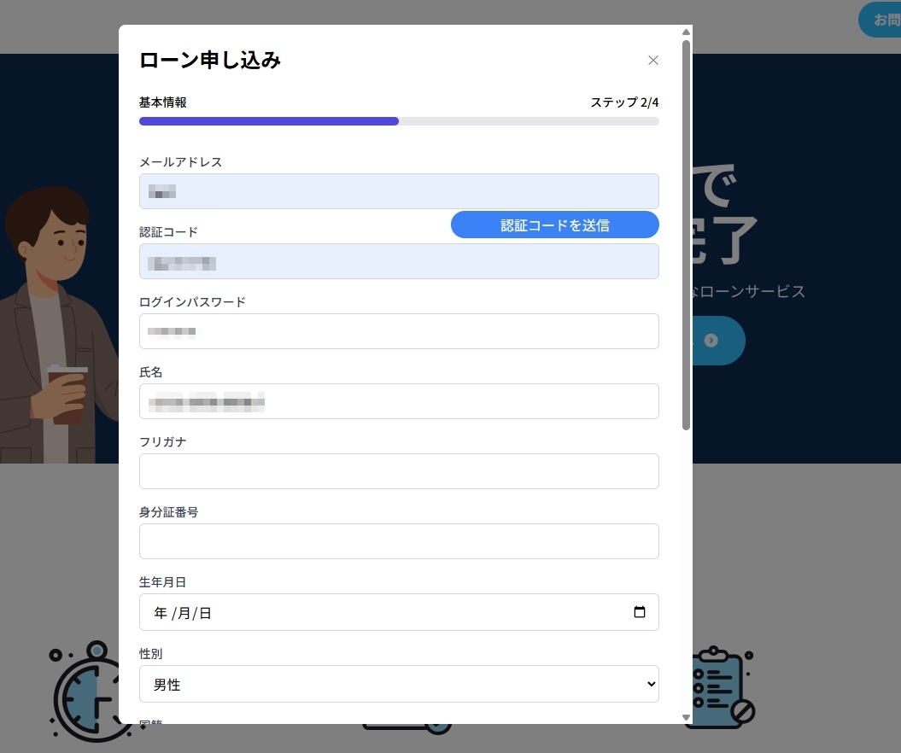Focus the ログインパスワード field
This screenshot has width=901, height=753.
[x=399, y=331]
